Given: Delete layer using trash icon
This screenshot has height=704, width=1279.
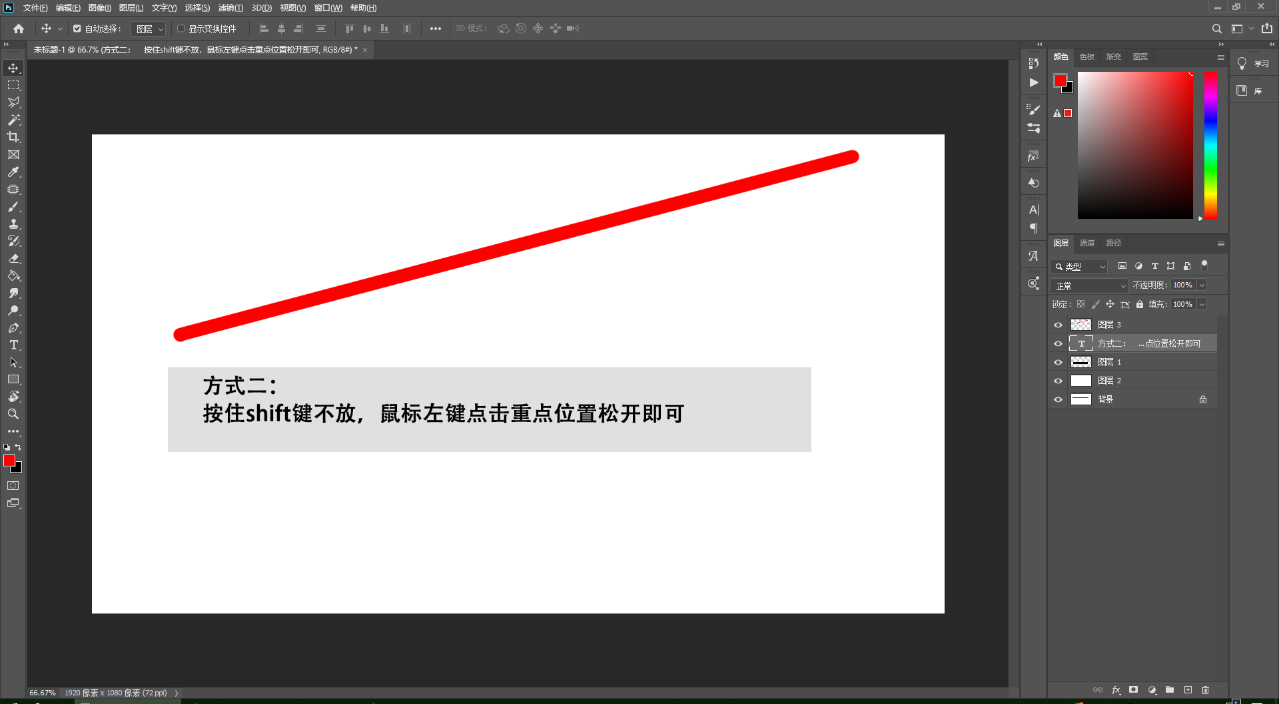Looking at the screenshot, I should (1205, 690).
